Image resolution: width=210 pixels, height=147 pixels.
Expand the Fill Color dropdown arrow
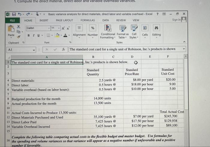tap(61, 35)
